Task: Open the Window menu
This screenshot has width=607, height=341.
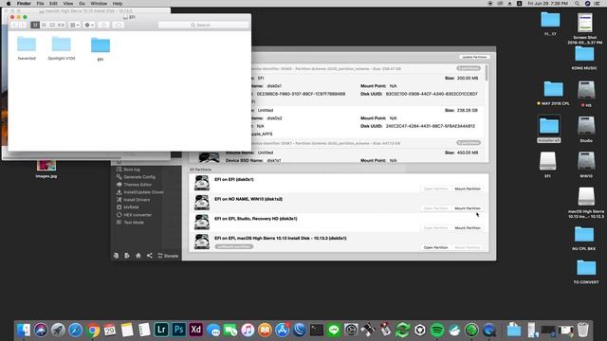Action: (x=99, y=4)
